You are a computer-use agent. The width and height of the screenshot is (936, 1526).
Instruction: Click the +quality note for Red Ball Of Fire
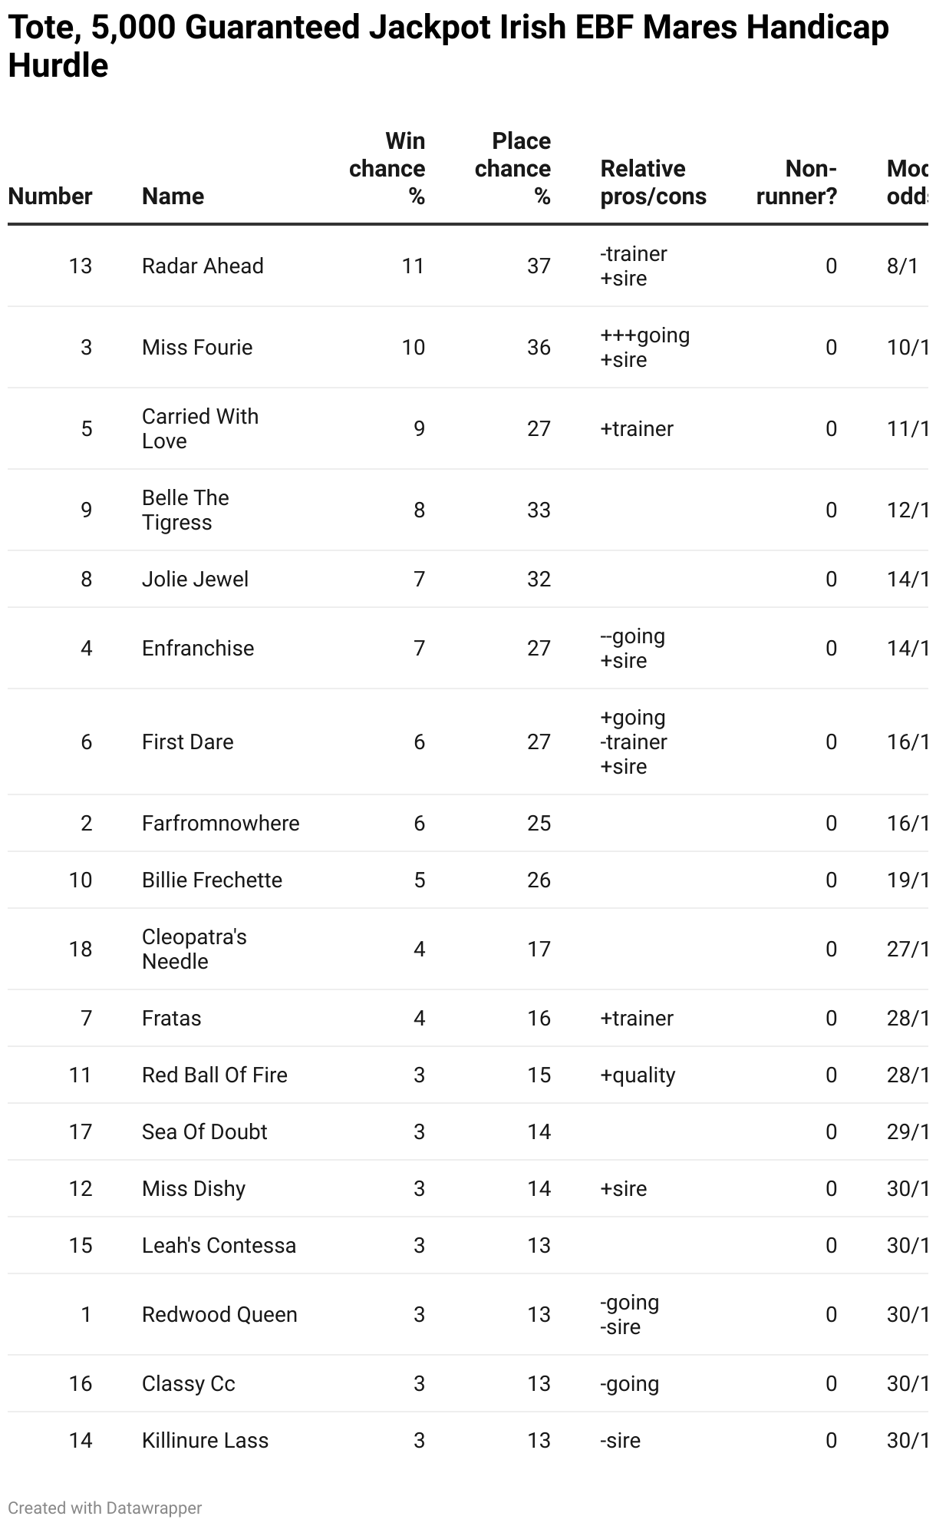[638, 1075]
